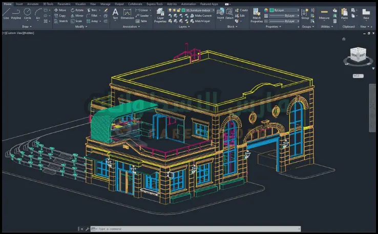Switch to the Annotate ribbon tab

[x=33, y=4]
